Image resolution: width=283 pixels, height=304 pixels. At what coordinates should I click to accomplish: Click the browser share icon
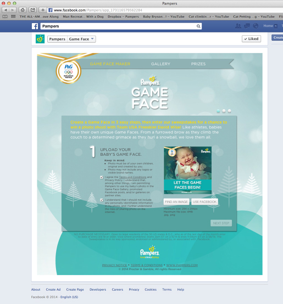tap(32, 10)
